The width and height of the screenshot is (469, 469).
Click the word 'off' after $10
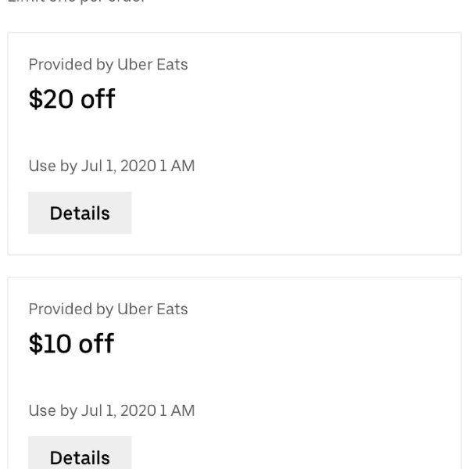(x=96, y=343)
